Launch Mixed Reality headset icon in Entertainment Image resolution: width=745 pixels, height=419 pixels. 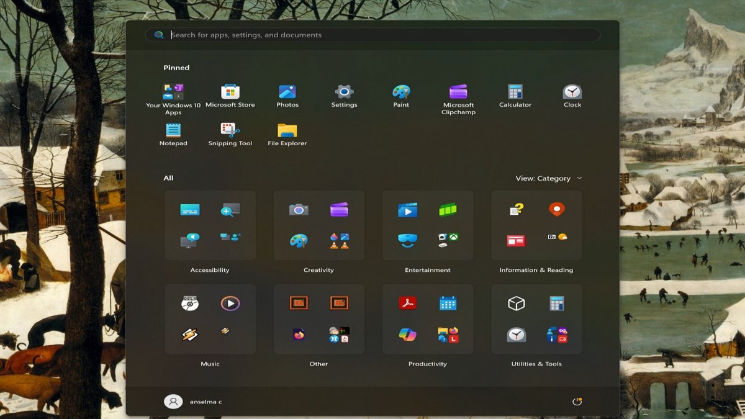[x=408, y=241]
